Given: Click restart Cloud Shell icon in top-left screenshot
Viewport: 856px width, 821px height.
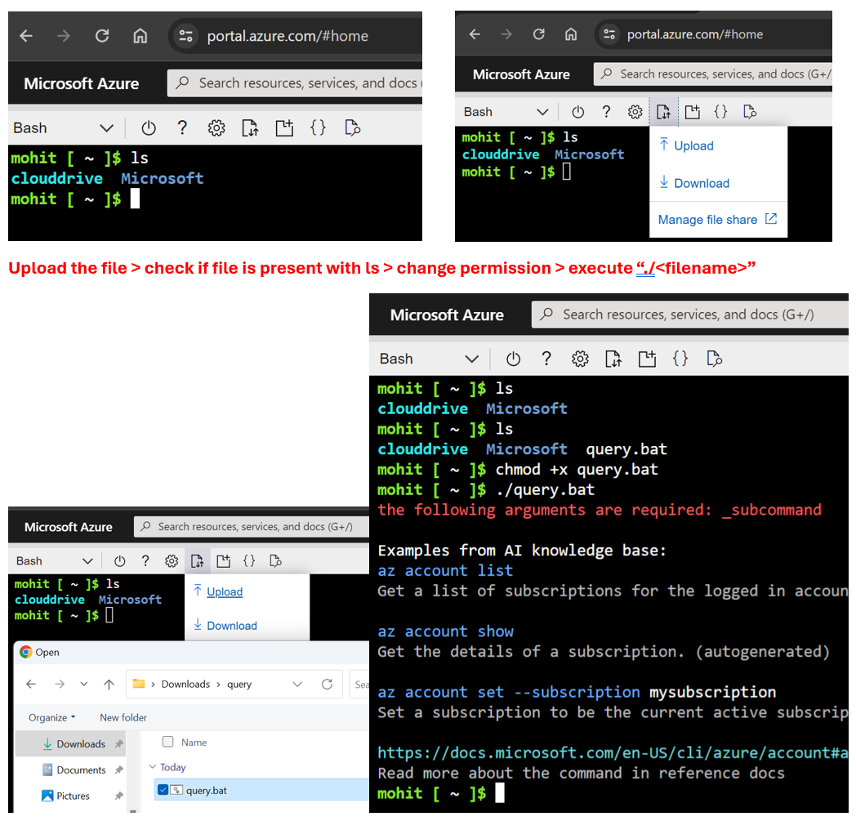Looking at the screenshot, I should point(149,128).
